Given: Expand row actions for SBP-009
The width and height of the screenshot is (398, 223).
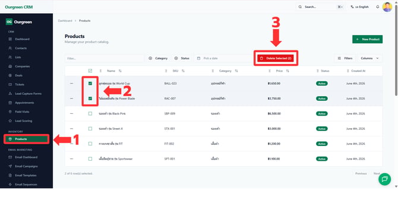Looking at the screenshot, I should point(71,113).
